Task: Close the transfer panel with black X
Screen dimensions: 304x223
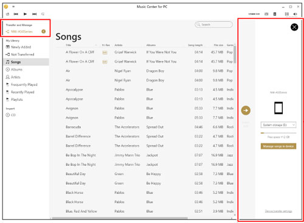Action: coord(294,27)
